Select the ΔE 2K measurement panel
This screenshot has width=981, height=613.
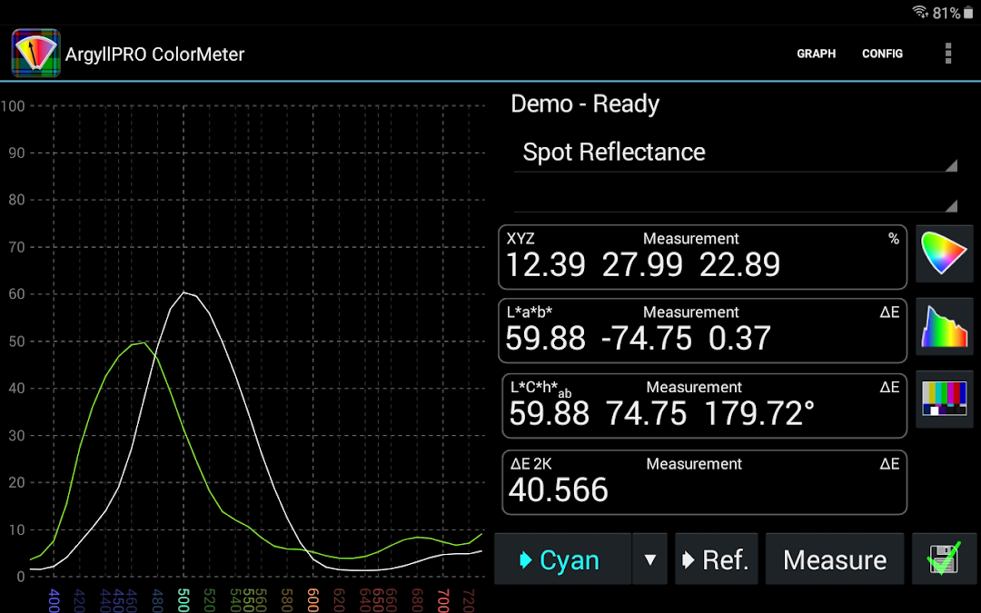(x=705, y=482)
